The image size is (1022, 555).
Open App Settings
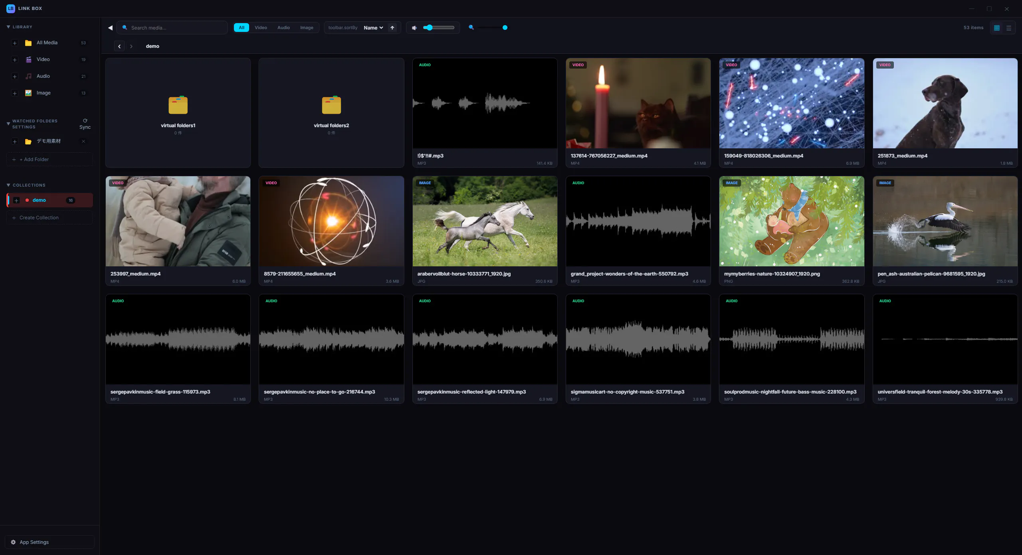[x=50, y=542]
